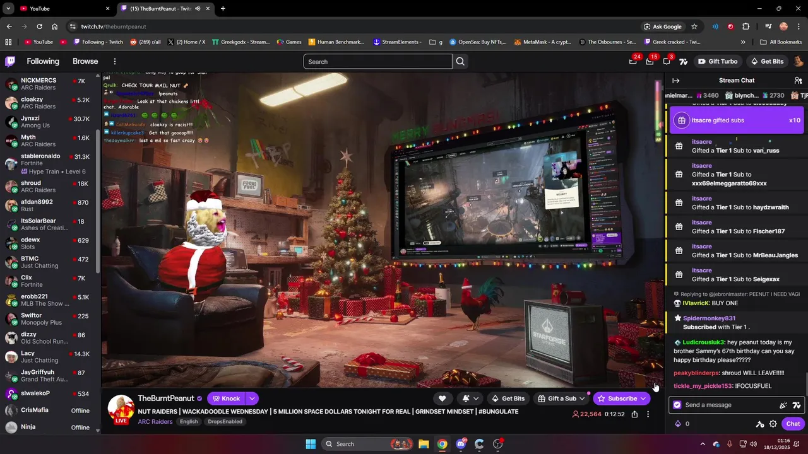The width and height of the screenshot is (808, 454).
Task: Open chat settings gear icon
Action: pyautogui.click(x=773, y=424)
